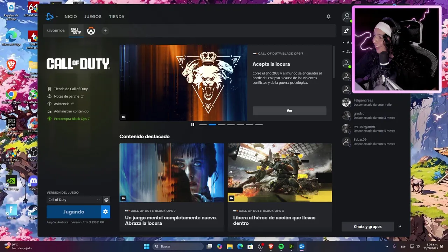Open the Windows Start button
This screenshot has width=448, height=252.
click(x=147, y=246)
